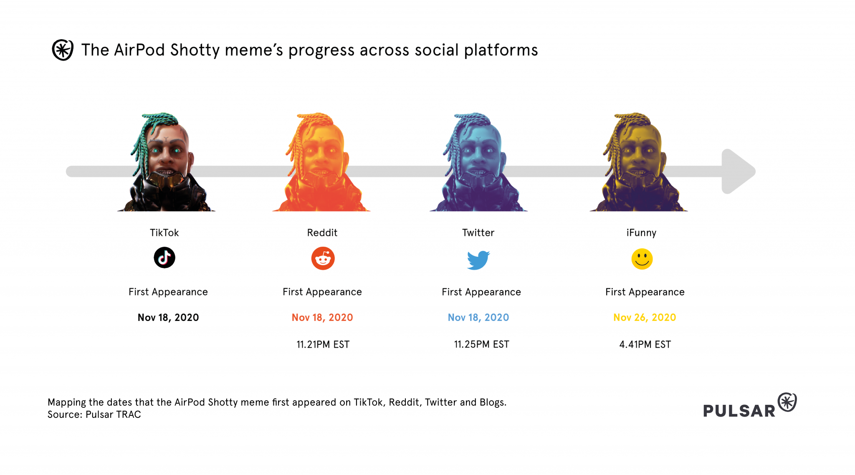Screen dimensions: 855x475
Task: Click the 4.41PM EST time label
Action: (645, 344)
